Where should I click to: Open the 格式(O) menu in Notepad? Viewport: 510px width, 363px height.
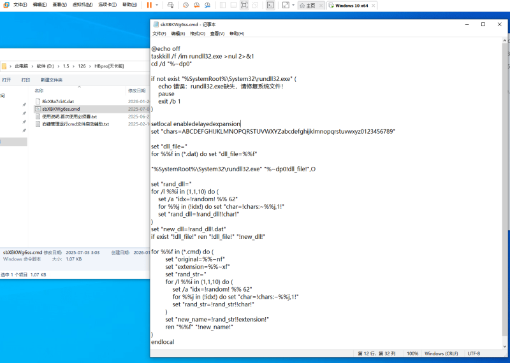point(197,33)
